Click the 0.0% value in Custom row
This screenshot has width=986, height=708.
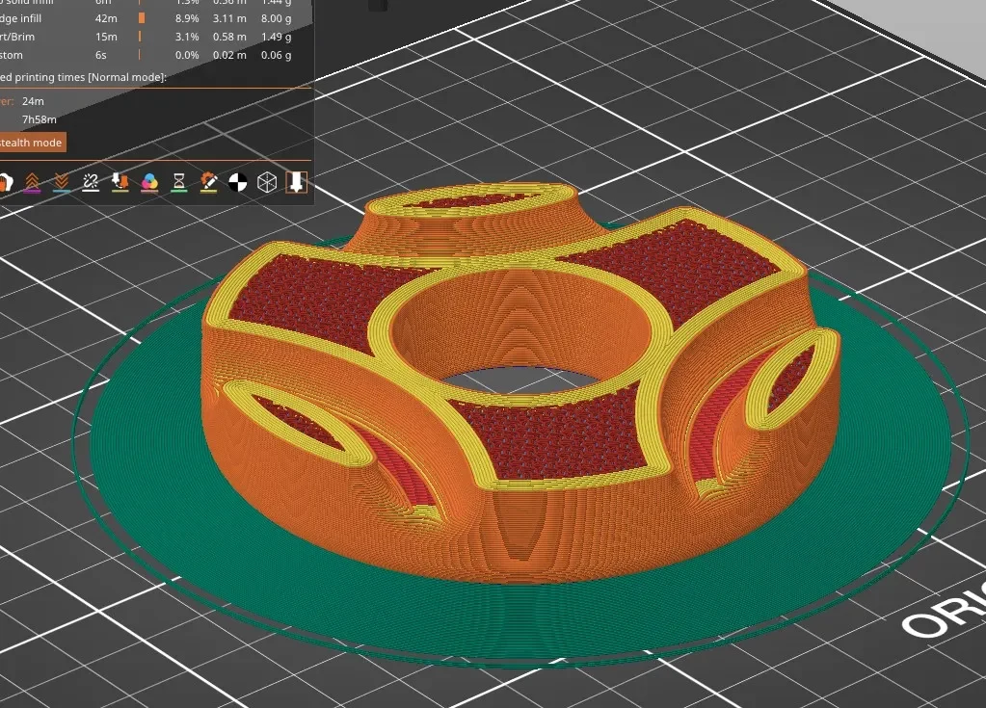pyautogui.click(x=187, y=55)
